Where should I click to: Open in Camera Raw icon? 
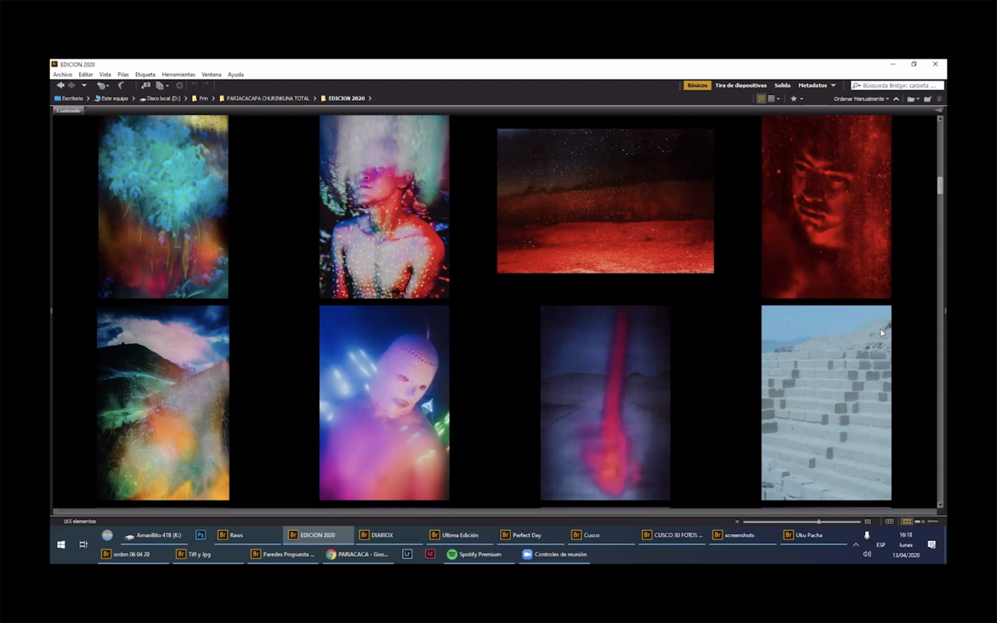click(179, 86)
